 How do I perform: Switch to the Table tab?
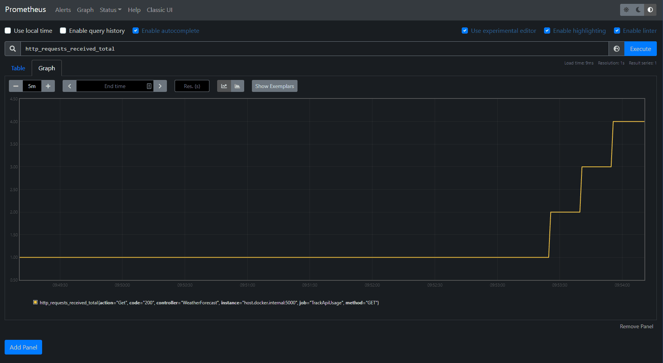click(18, 68)
